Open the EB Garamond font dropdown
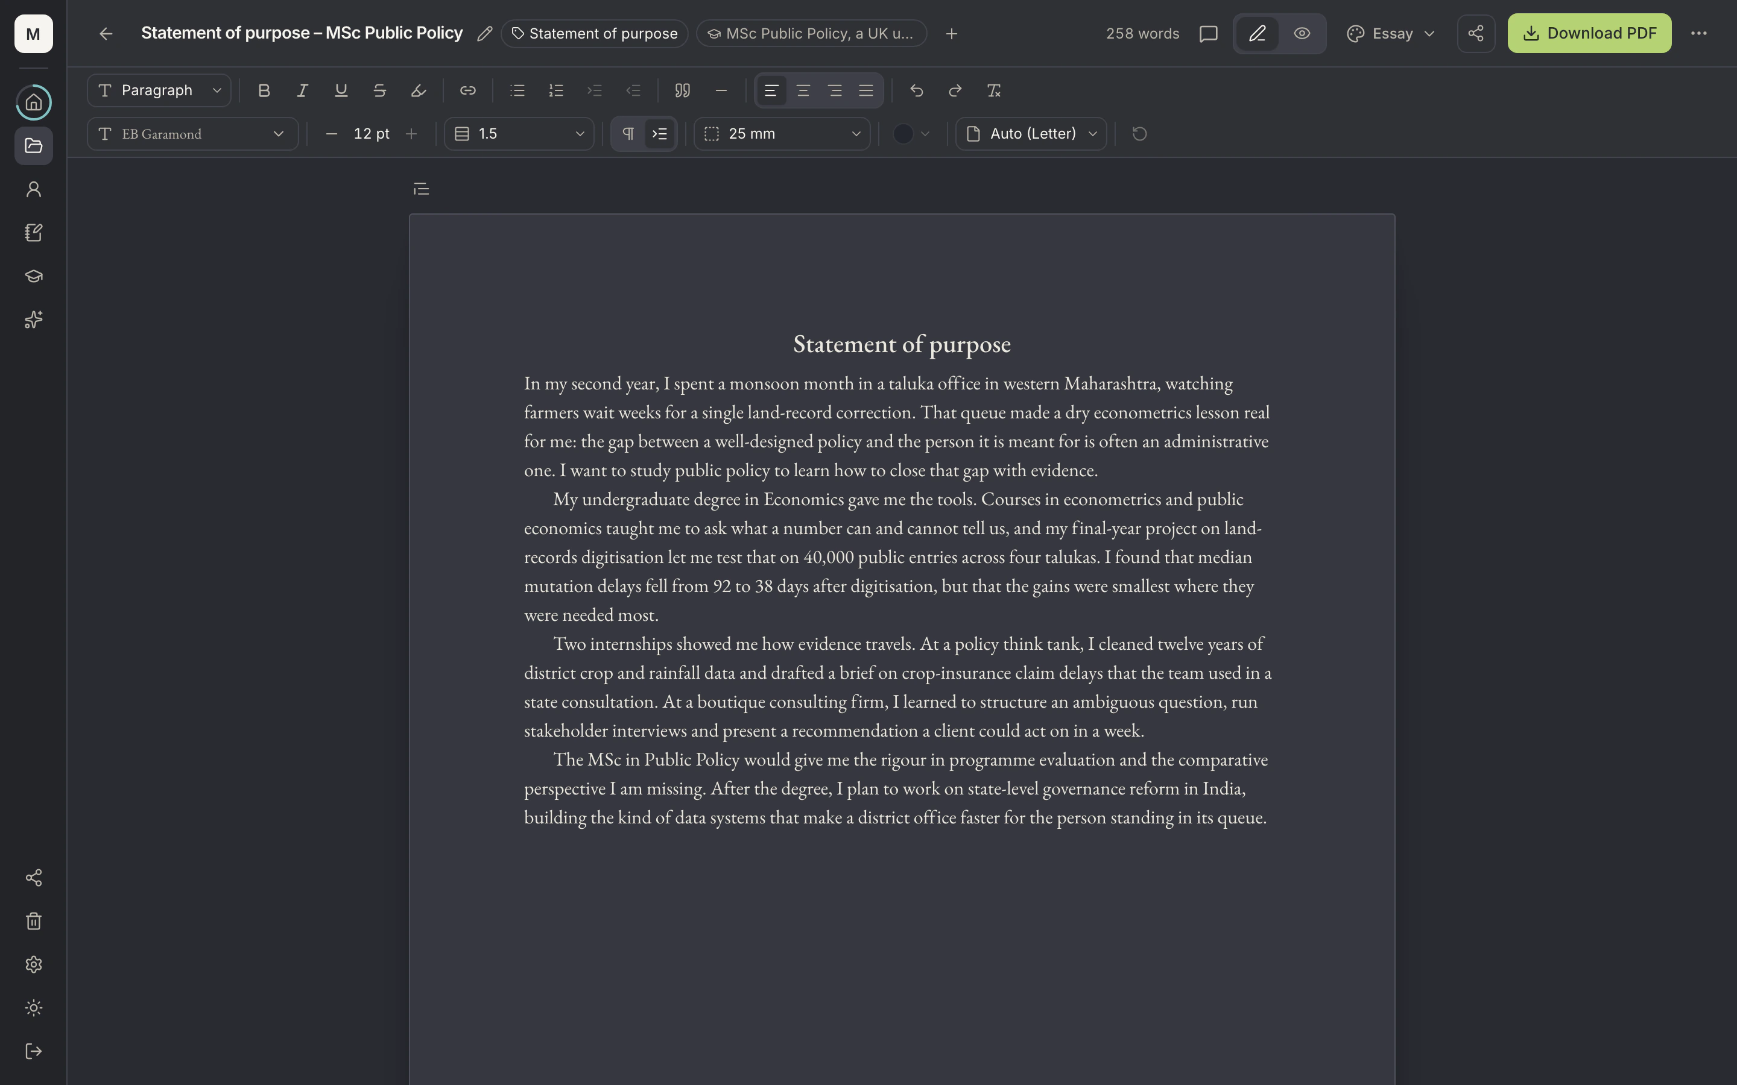This screenshot has width=1737, height=1085. (192, 134)
